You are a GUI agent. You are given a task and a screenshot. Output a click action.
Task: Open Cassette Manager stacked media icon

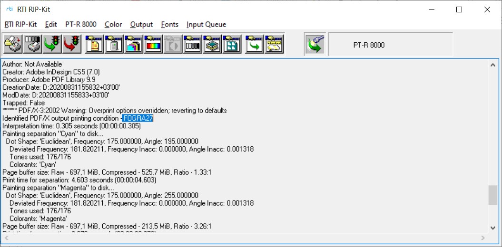[x=212, y=44]
